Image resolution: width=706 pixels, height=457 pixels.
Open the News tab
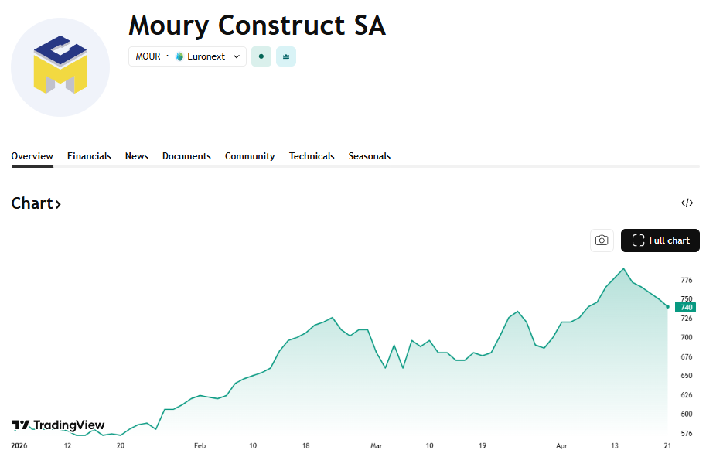pyautogui.click(x=137, y=156)
